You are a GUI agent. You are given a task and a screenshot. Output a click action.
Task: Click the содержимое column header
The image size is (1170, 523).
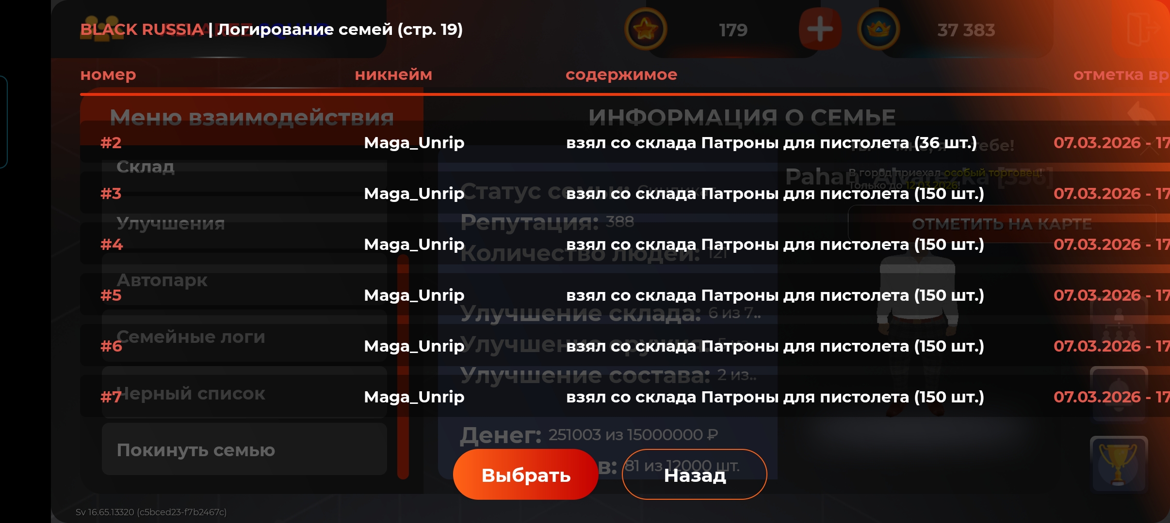(x=621, y=75)
